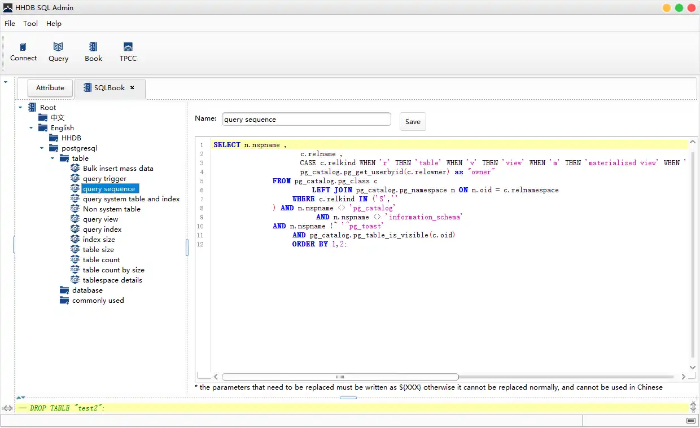Open the File menu

click(10, 24)
